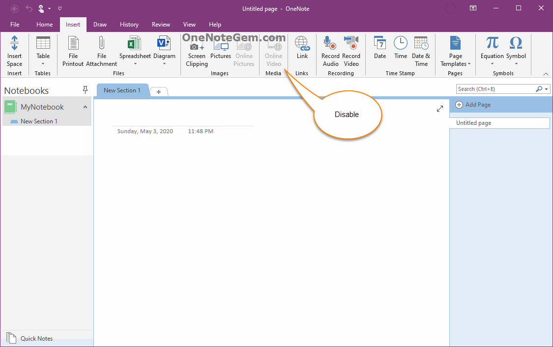Toggle Touch/Mouse mode button
The height and width of the screenshot is (347, 553).
click(x=41, y=8)
